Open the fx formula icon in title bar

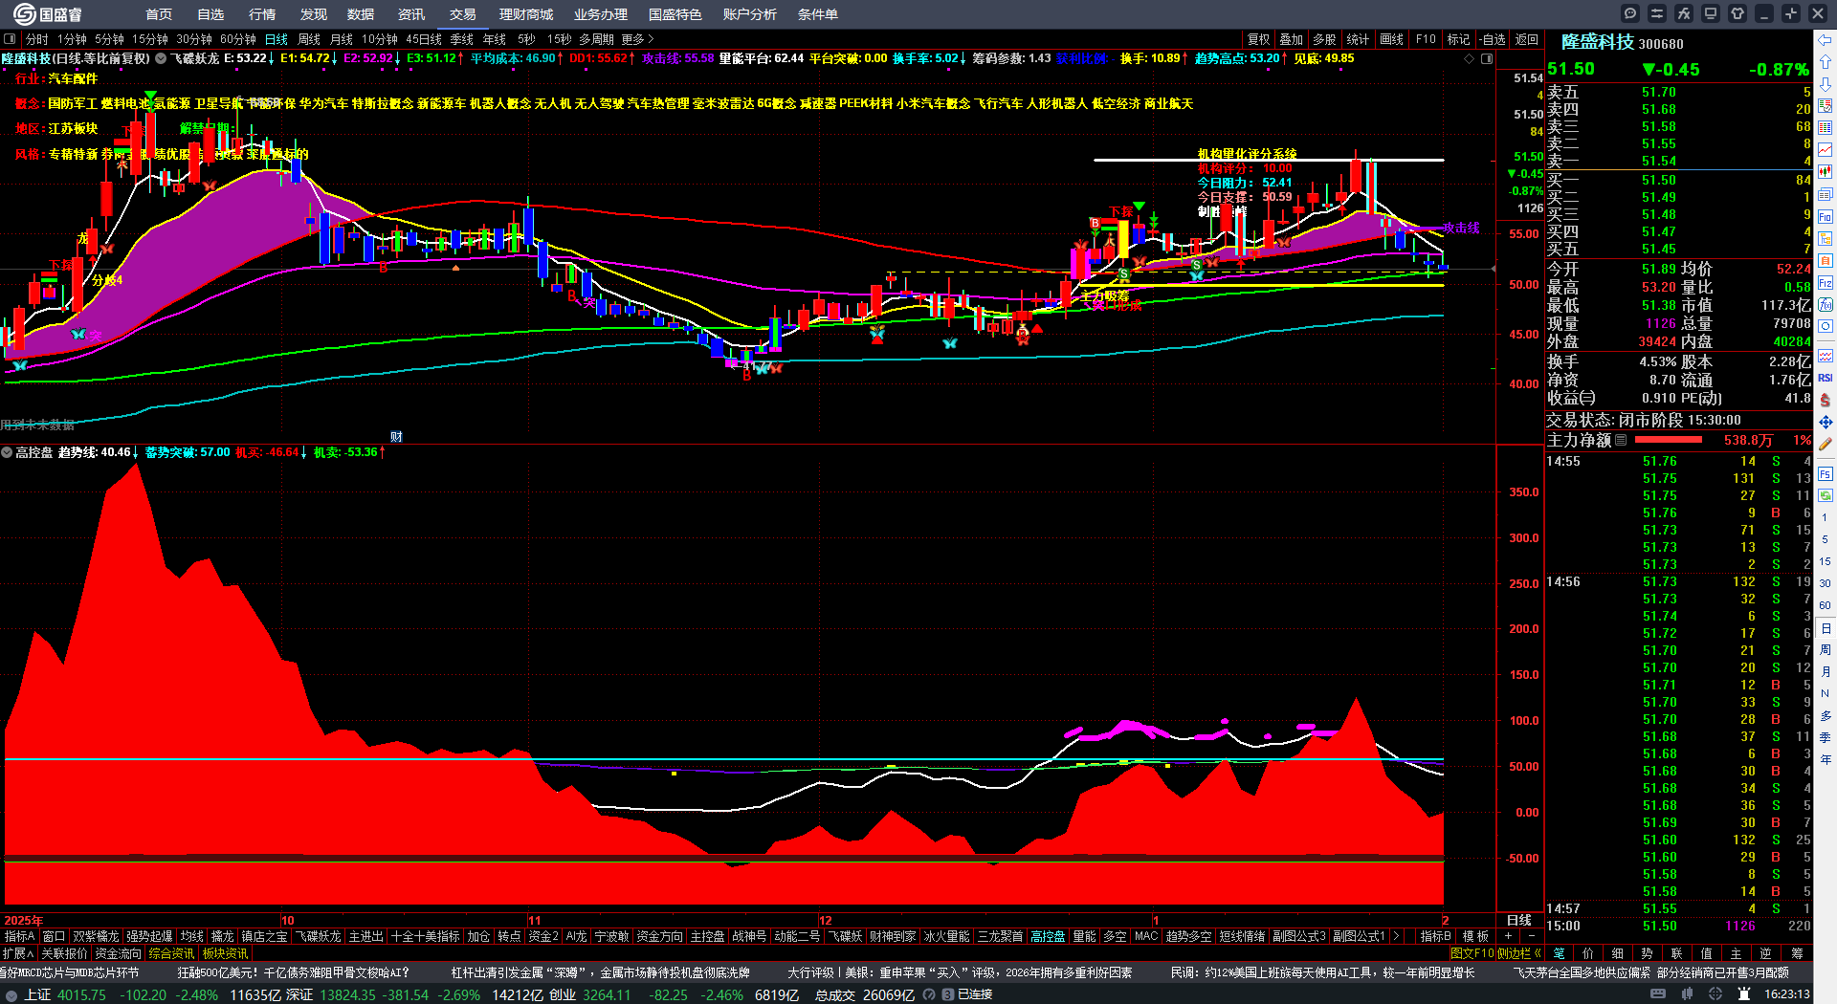pyautogui.click(x=1684, y=13)
